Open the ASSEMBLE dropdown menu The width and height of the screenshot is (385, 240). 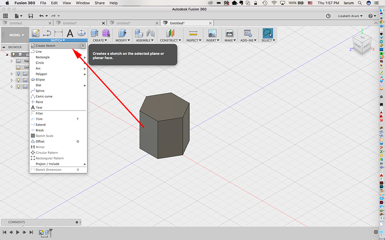[x=145, y=40]
